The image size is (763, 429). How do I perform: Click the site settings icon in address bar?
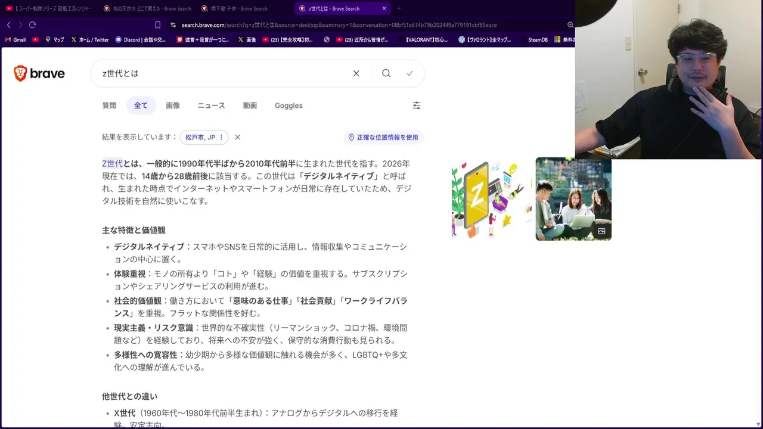pos(173,25)
